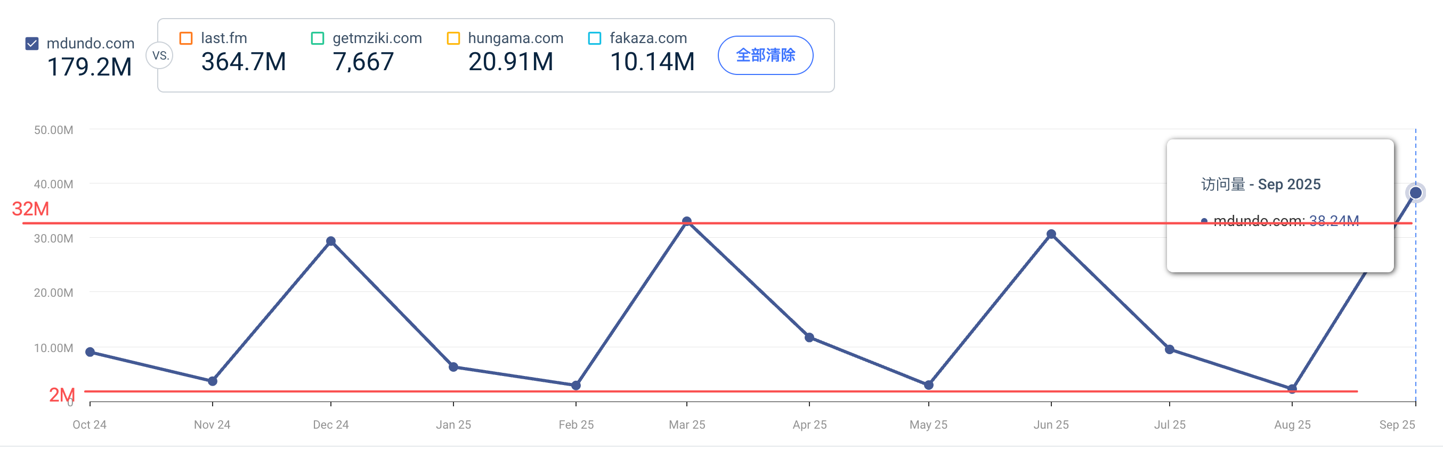Click the 全部清除 button
Viewport: 1443px width, 451px height.
765,55
